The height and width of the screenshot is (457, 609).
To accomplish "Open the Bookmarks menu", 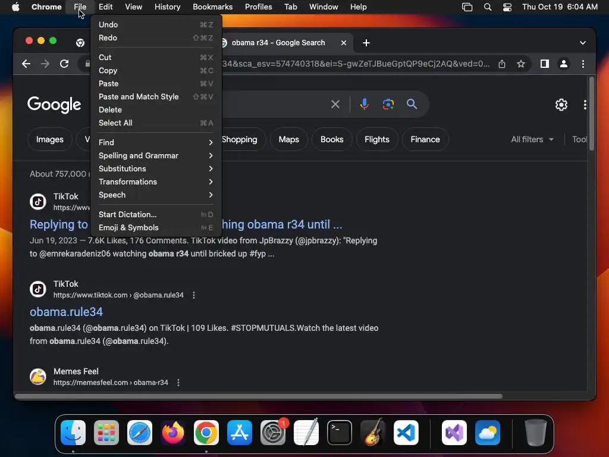I will pos(212,7).
